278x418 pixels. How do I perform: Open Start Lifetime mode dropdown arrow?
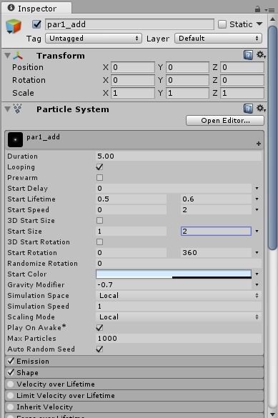point(257,199)
